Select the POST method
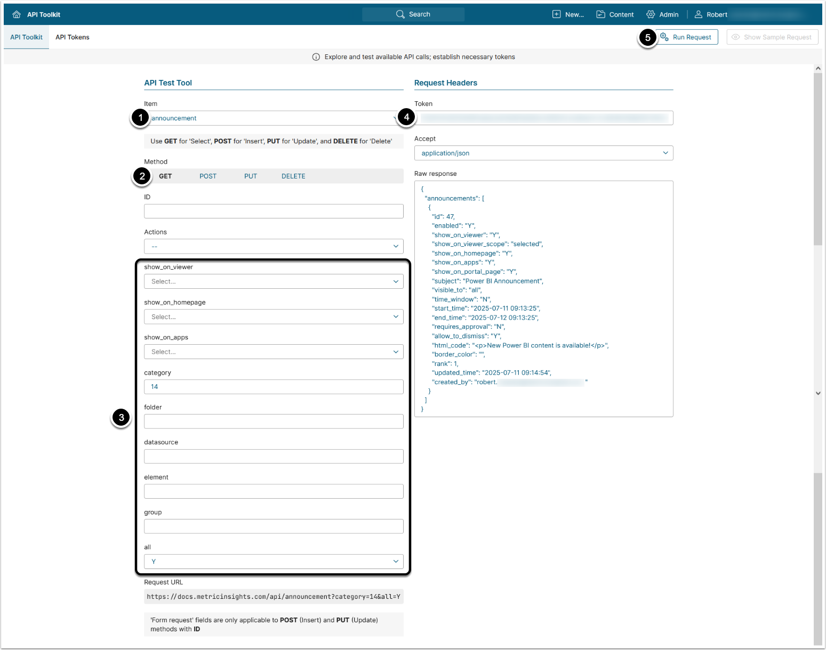 coord(208,176)
